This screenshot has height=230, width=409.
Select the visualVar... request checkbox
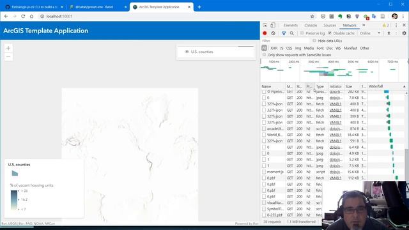click(x=264, y=203)
